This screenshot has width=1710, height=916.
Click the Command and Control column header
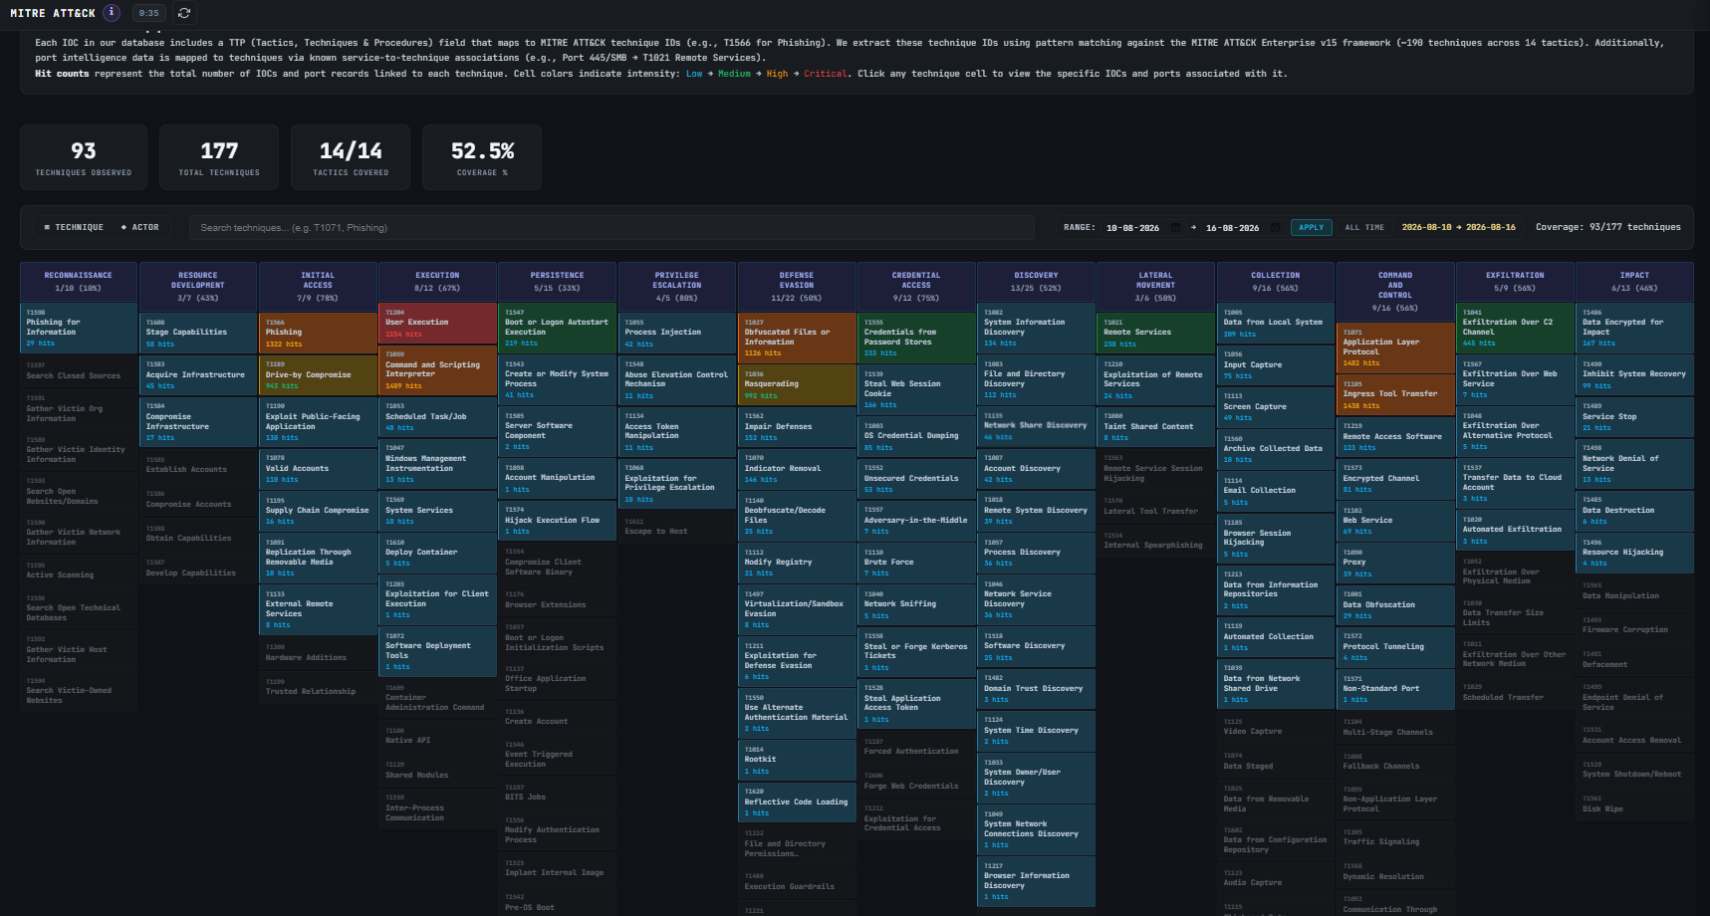pyautogui.click(x=1395, y=291)
